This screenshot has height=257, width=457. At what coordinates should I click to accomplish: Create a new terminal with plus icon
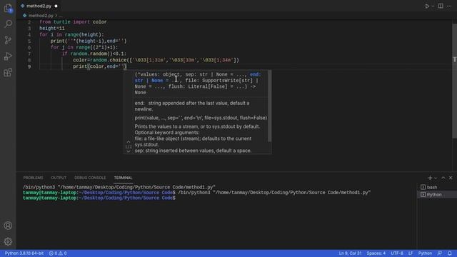point(430,178)
